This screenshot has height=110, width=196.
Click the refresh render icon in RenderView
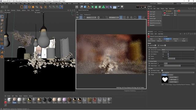point(85,17)
